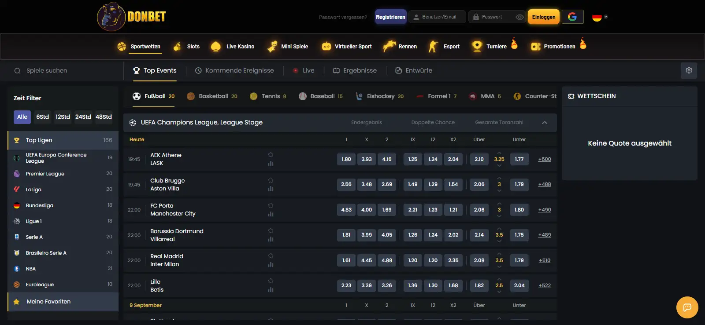Select the Basketball sport tab
705x325 pixels.
click(x=212, y=96)
